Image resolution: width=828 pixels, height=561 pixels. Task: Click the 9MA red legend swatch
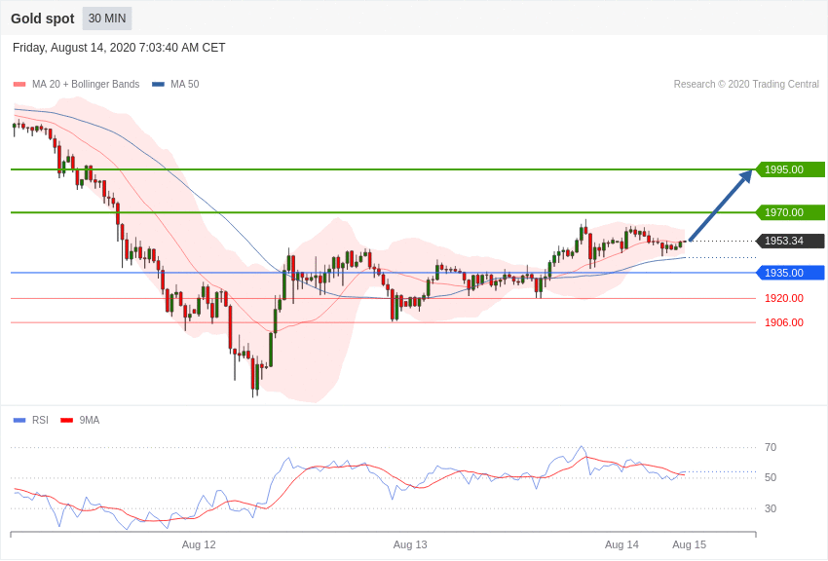67,420
